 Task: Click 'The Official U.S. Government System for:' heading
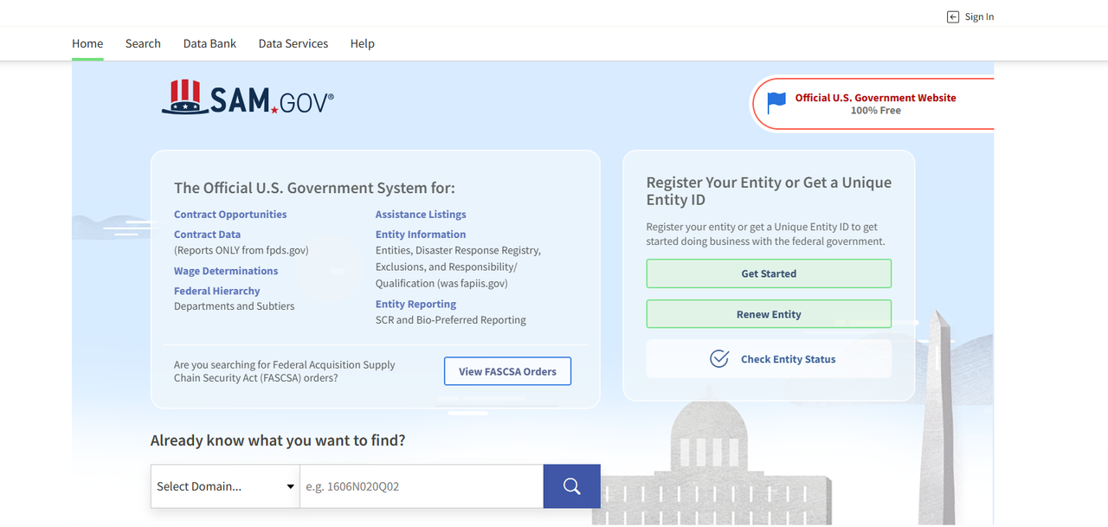click(314, 188)
